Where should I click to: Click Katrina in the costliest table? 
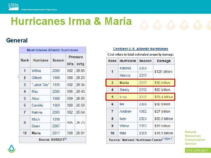click(x=125, y=68)
